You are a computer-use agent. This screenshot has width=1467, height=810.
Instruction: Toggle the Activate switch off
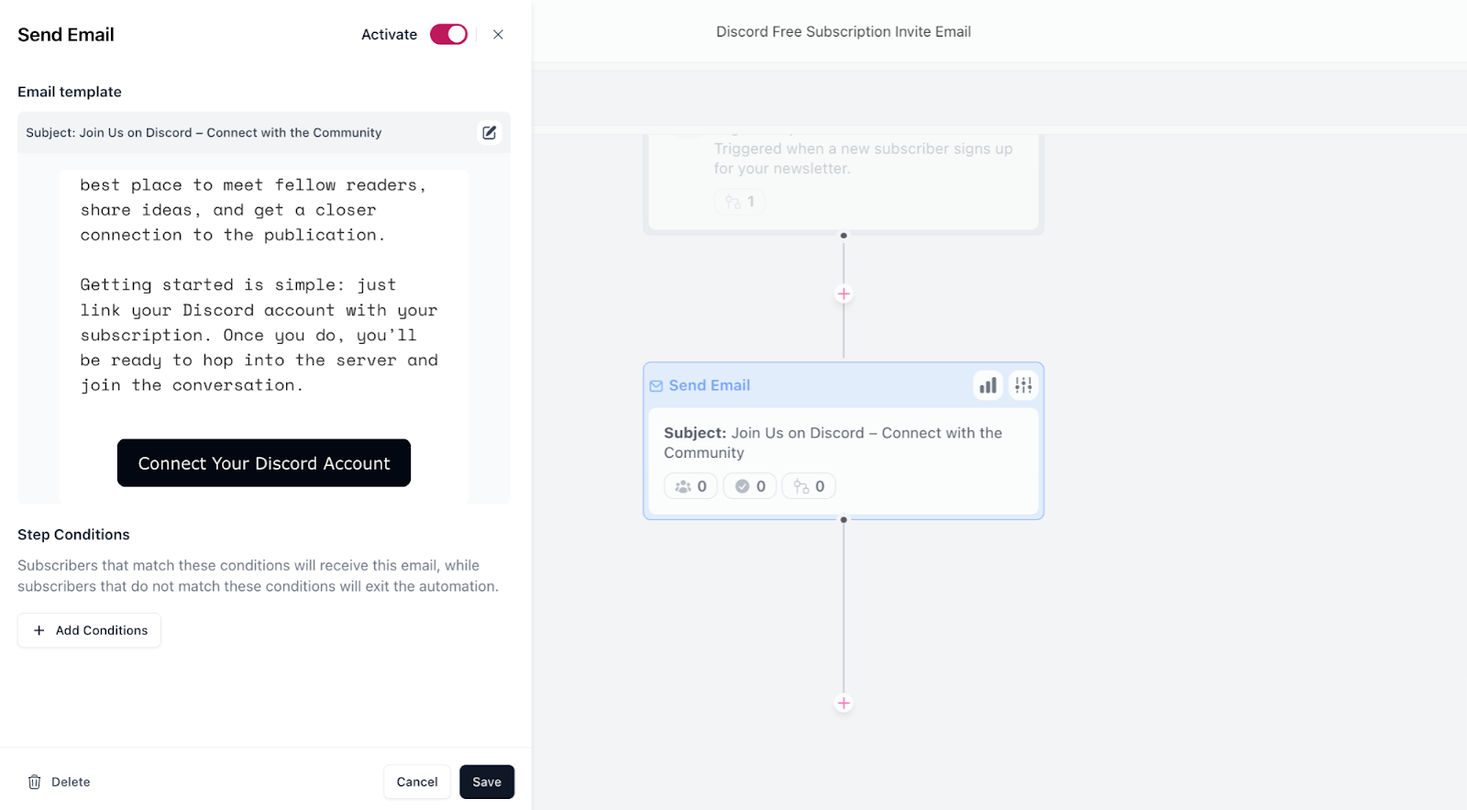[448, 35]
